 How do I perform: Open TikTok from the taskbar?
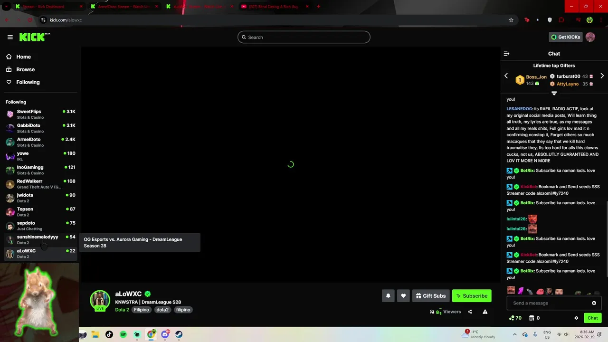tap(109, 334)
